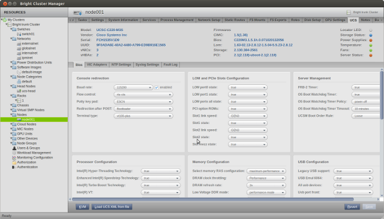The width and height of the screenshot is (384, 219).
Task: Click the default-image software image icon
Action: 19,72
